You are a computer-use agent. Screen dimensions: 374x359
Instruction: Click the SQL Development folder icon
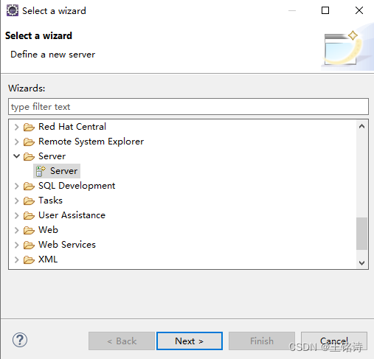click(29, 186)
